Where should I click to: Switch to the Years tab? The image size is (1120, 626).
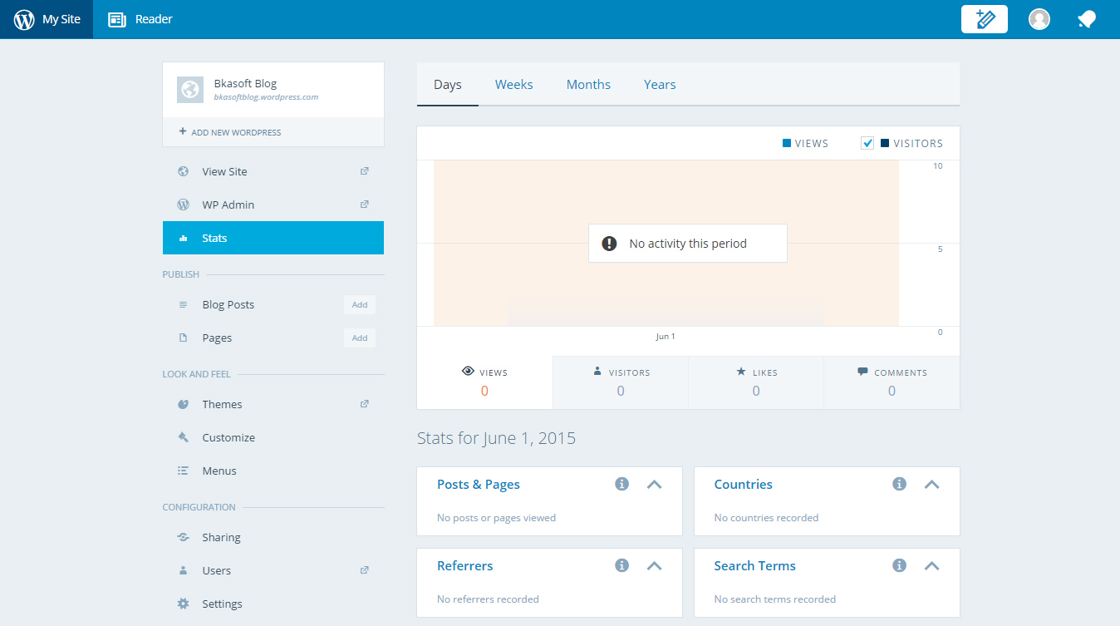pyautogui.click(x=660, y=85)
